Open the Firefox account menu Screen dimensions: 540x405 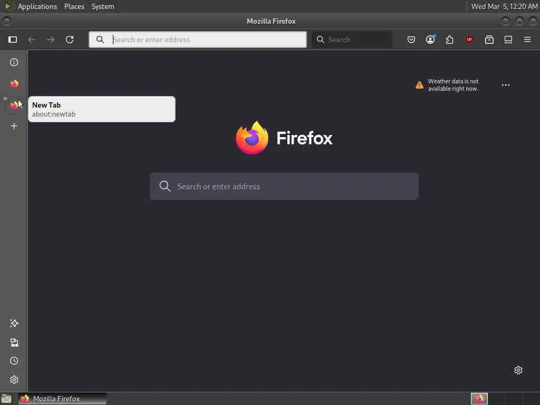[x=430, y=40]
